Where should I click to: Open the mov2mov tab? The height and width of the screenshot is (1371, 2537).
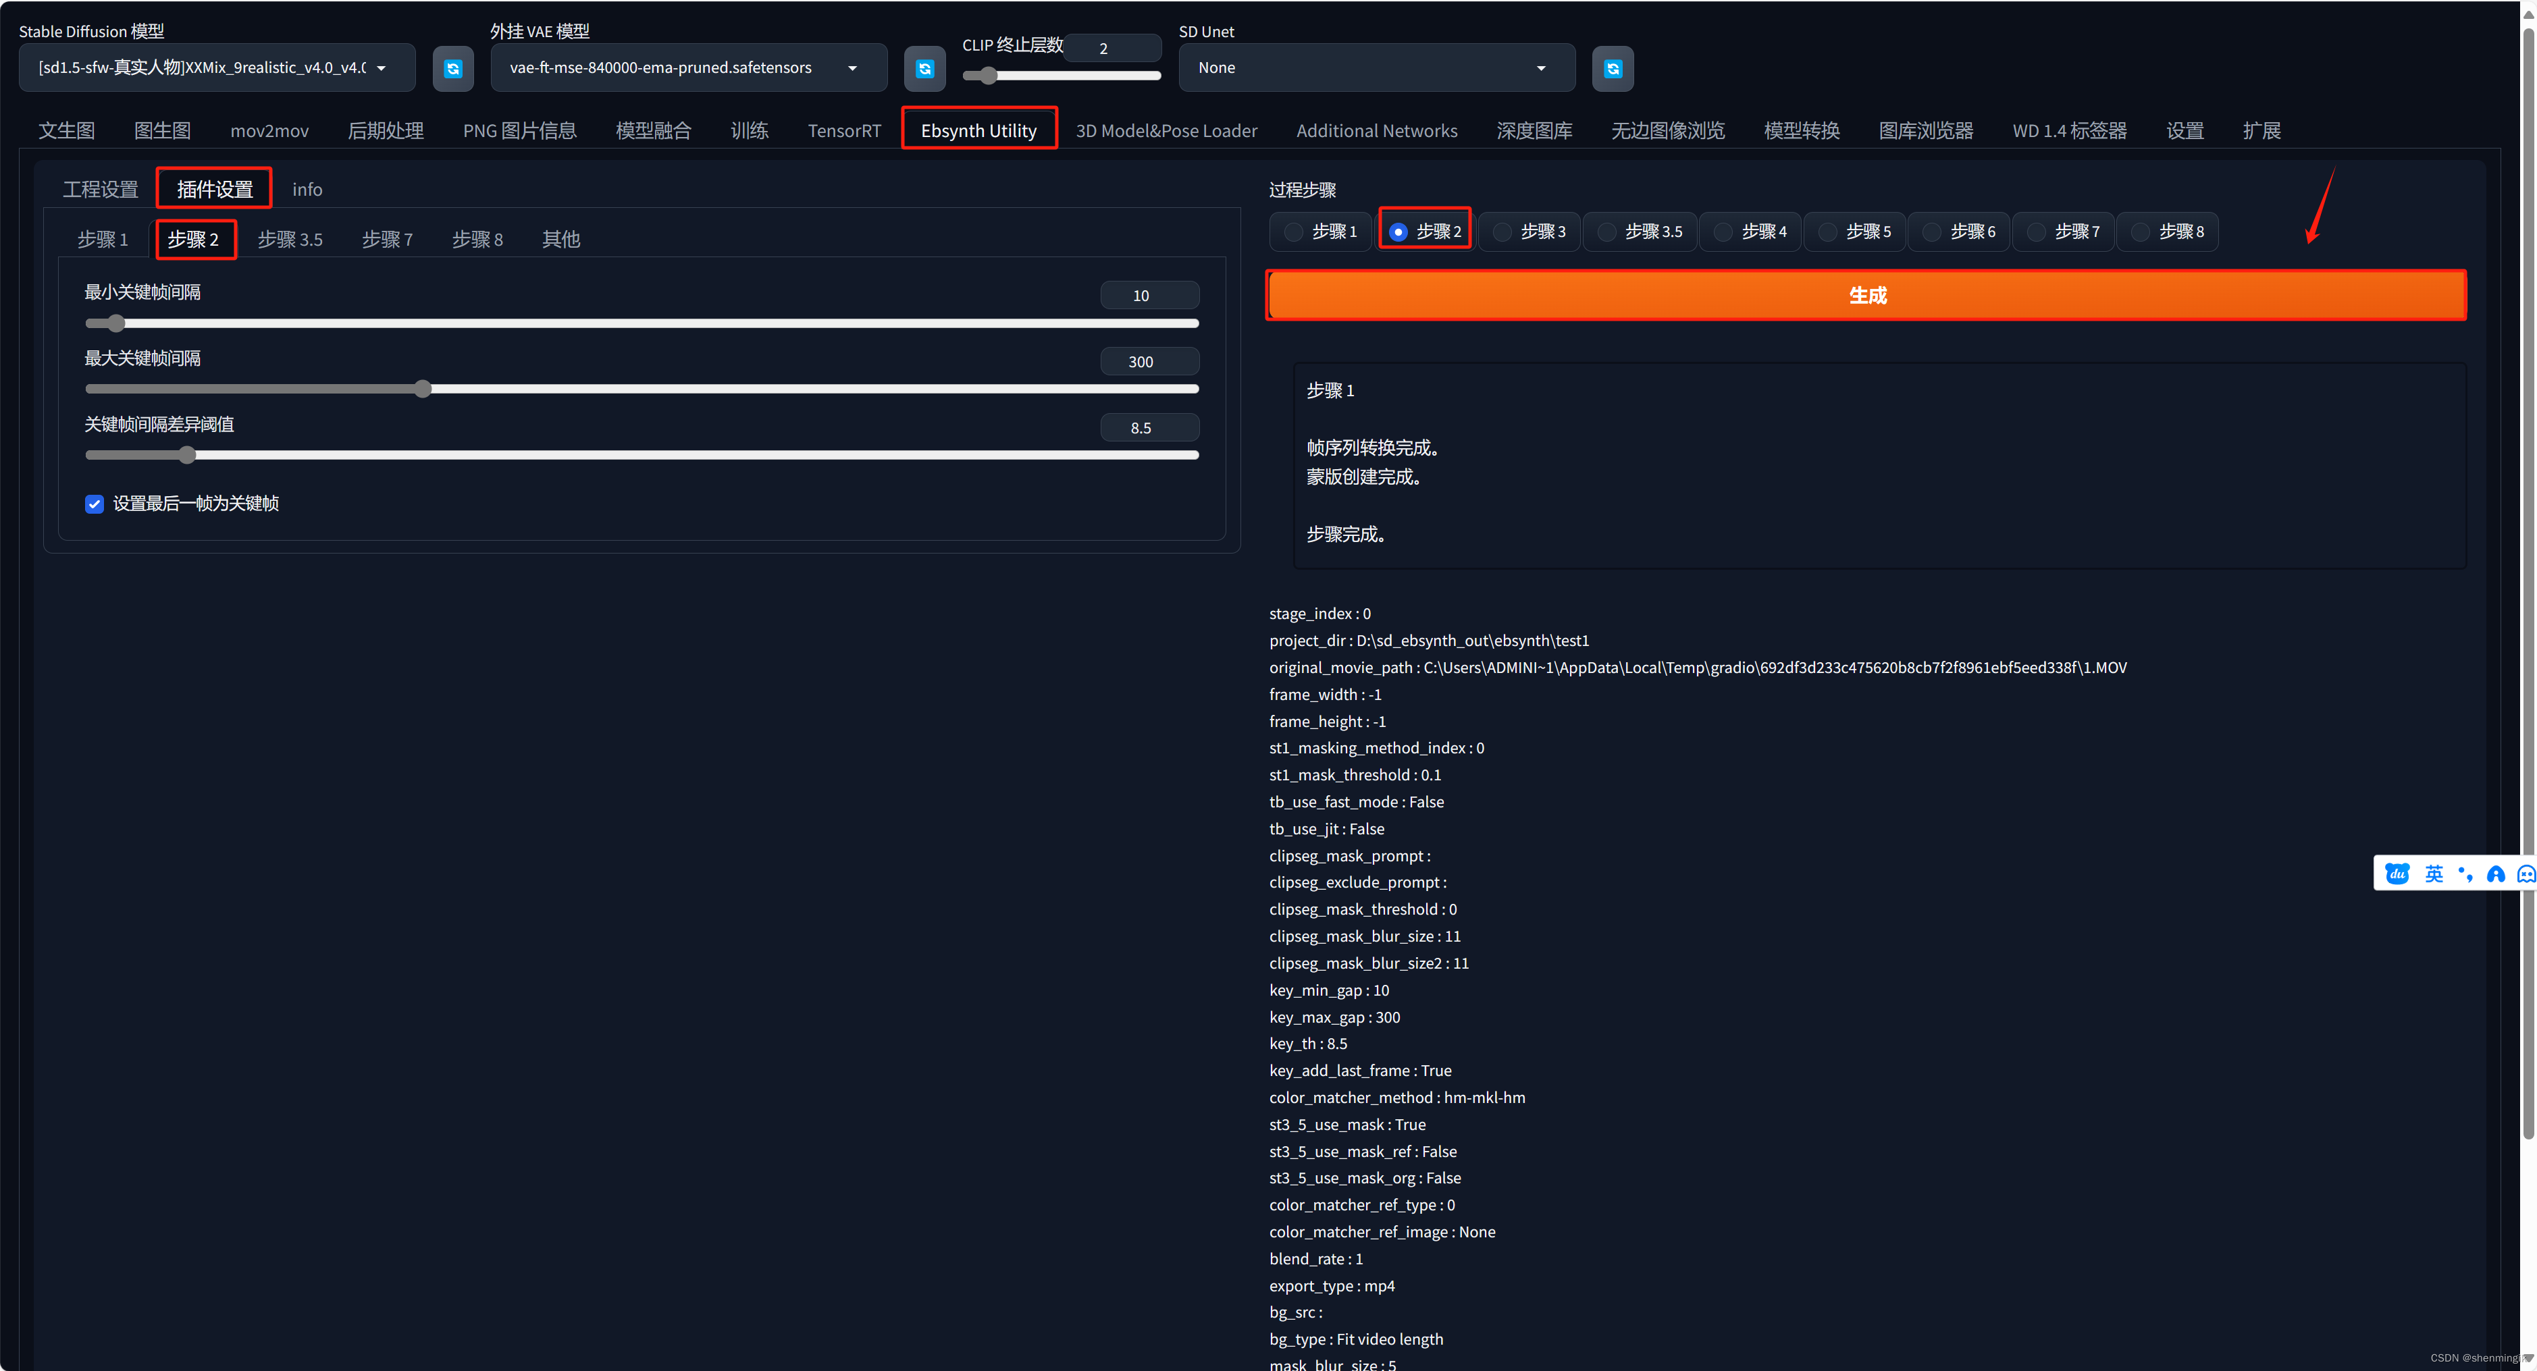click(270, 131)
